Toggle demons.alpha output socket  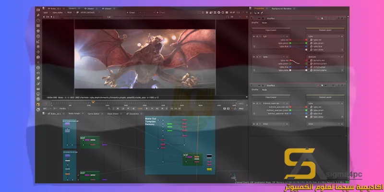[306, 70]
